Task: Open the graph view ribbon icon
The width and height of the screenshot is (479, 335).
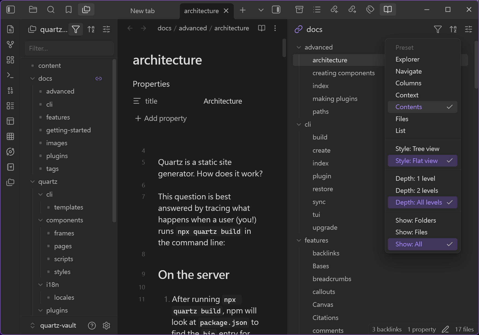Action: [x=10, y=45]
